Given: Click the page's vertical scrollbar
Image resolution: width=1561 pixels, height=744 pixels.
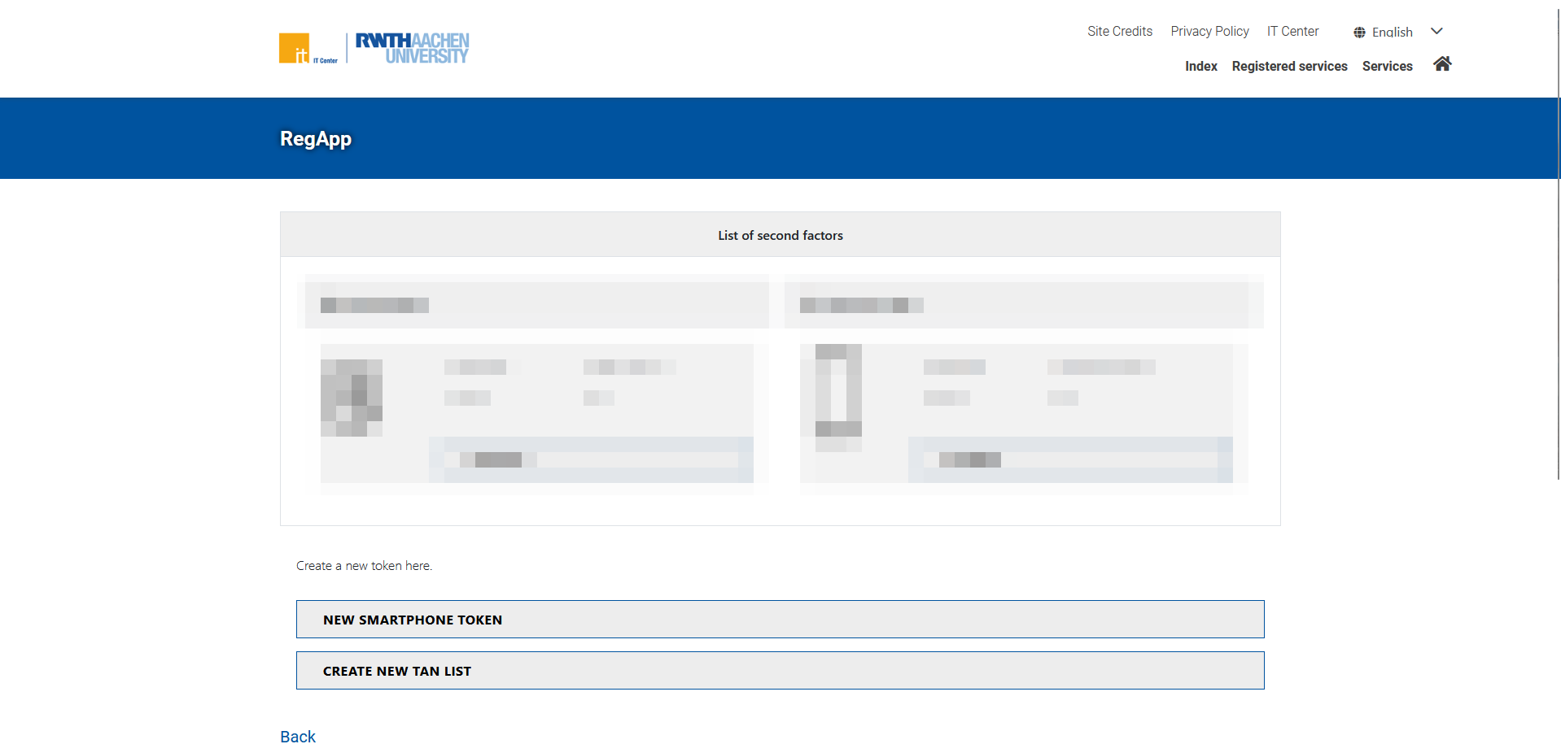Looking at the screenshot, I should click(x=1558, y=244).
